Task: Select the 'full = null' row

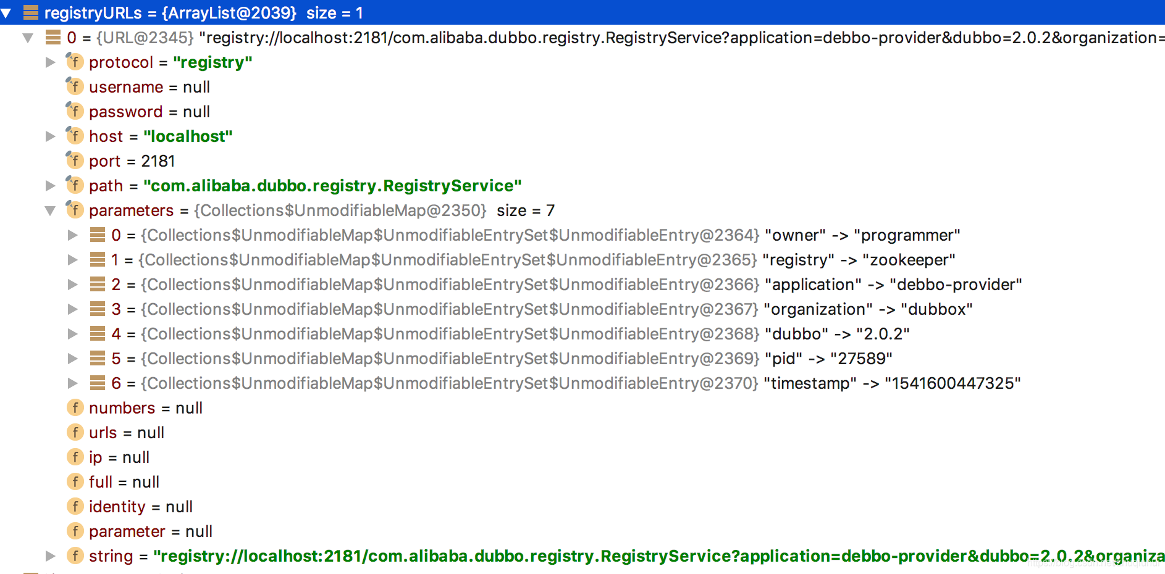Action: [124, 482]
